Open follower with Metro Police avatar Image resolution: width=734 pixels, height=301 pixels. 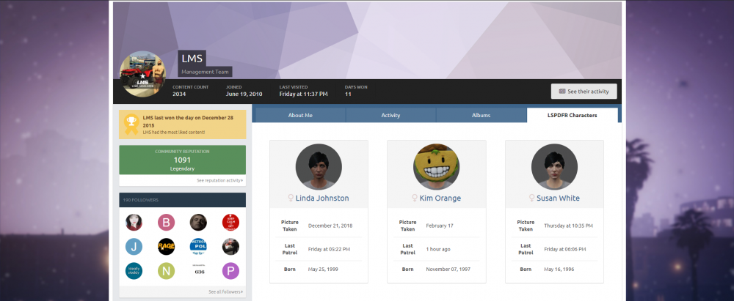point(198,246)
